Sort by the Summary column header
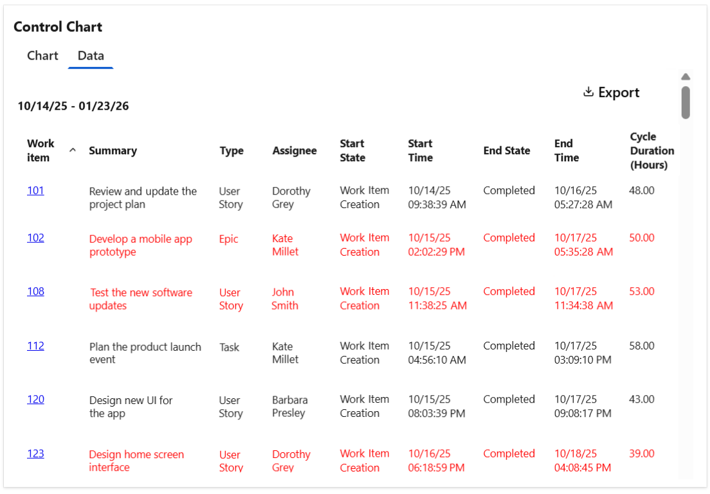This screenshot has height=494, width=710. (x=113, y=150)
